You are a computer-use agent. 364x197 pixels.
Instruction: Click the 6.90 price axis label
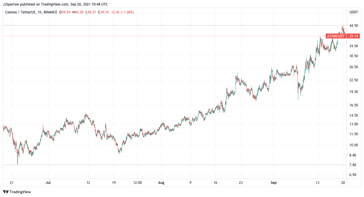(x=353, y=175)
